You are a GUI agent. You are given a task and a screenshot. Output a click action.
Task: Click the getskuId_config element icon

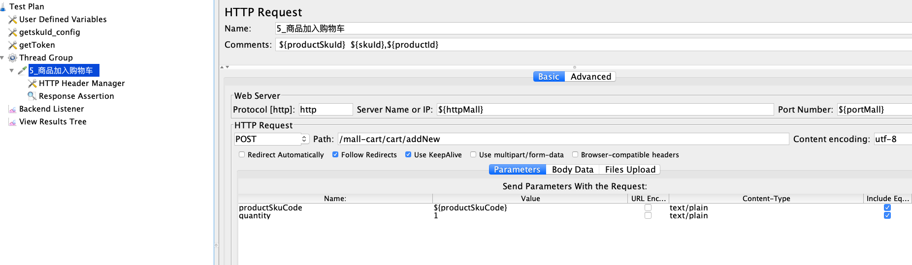pos(13,32)
